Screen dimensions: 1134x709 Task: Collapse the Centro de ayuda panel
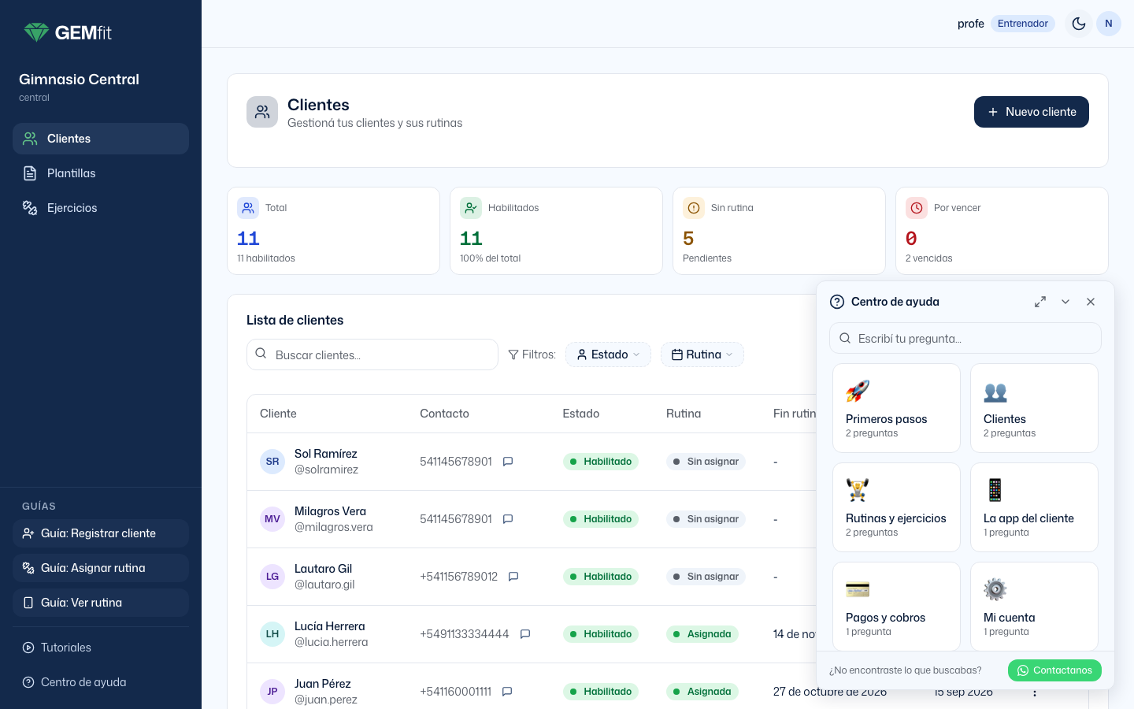click(x=1065, y=302)
